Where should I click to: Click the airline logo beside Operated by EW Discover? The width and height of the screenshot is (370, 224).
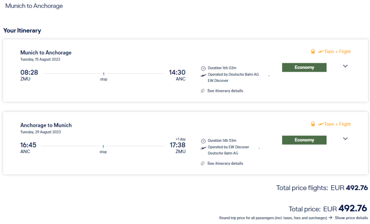point(203,148)
